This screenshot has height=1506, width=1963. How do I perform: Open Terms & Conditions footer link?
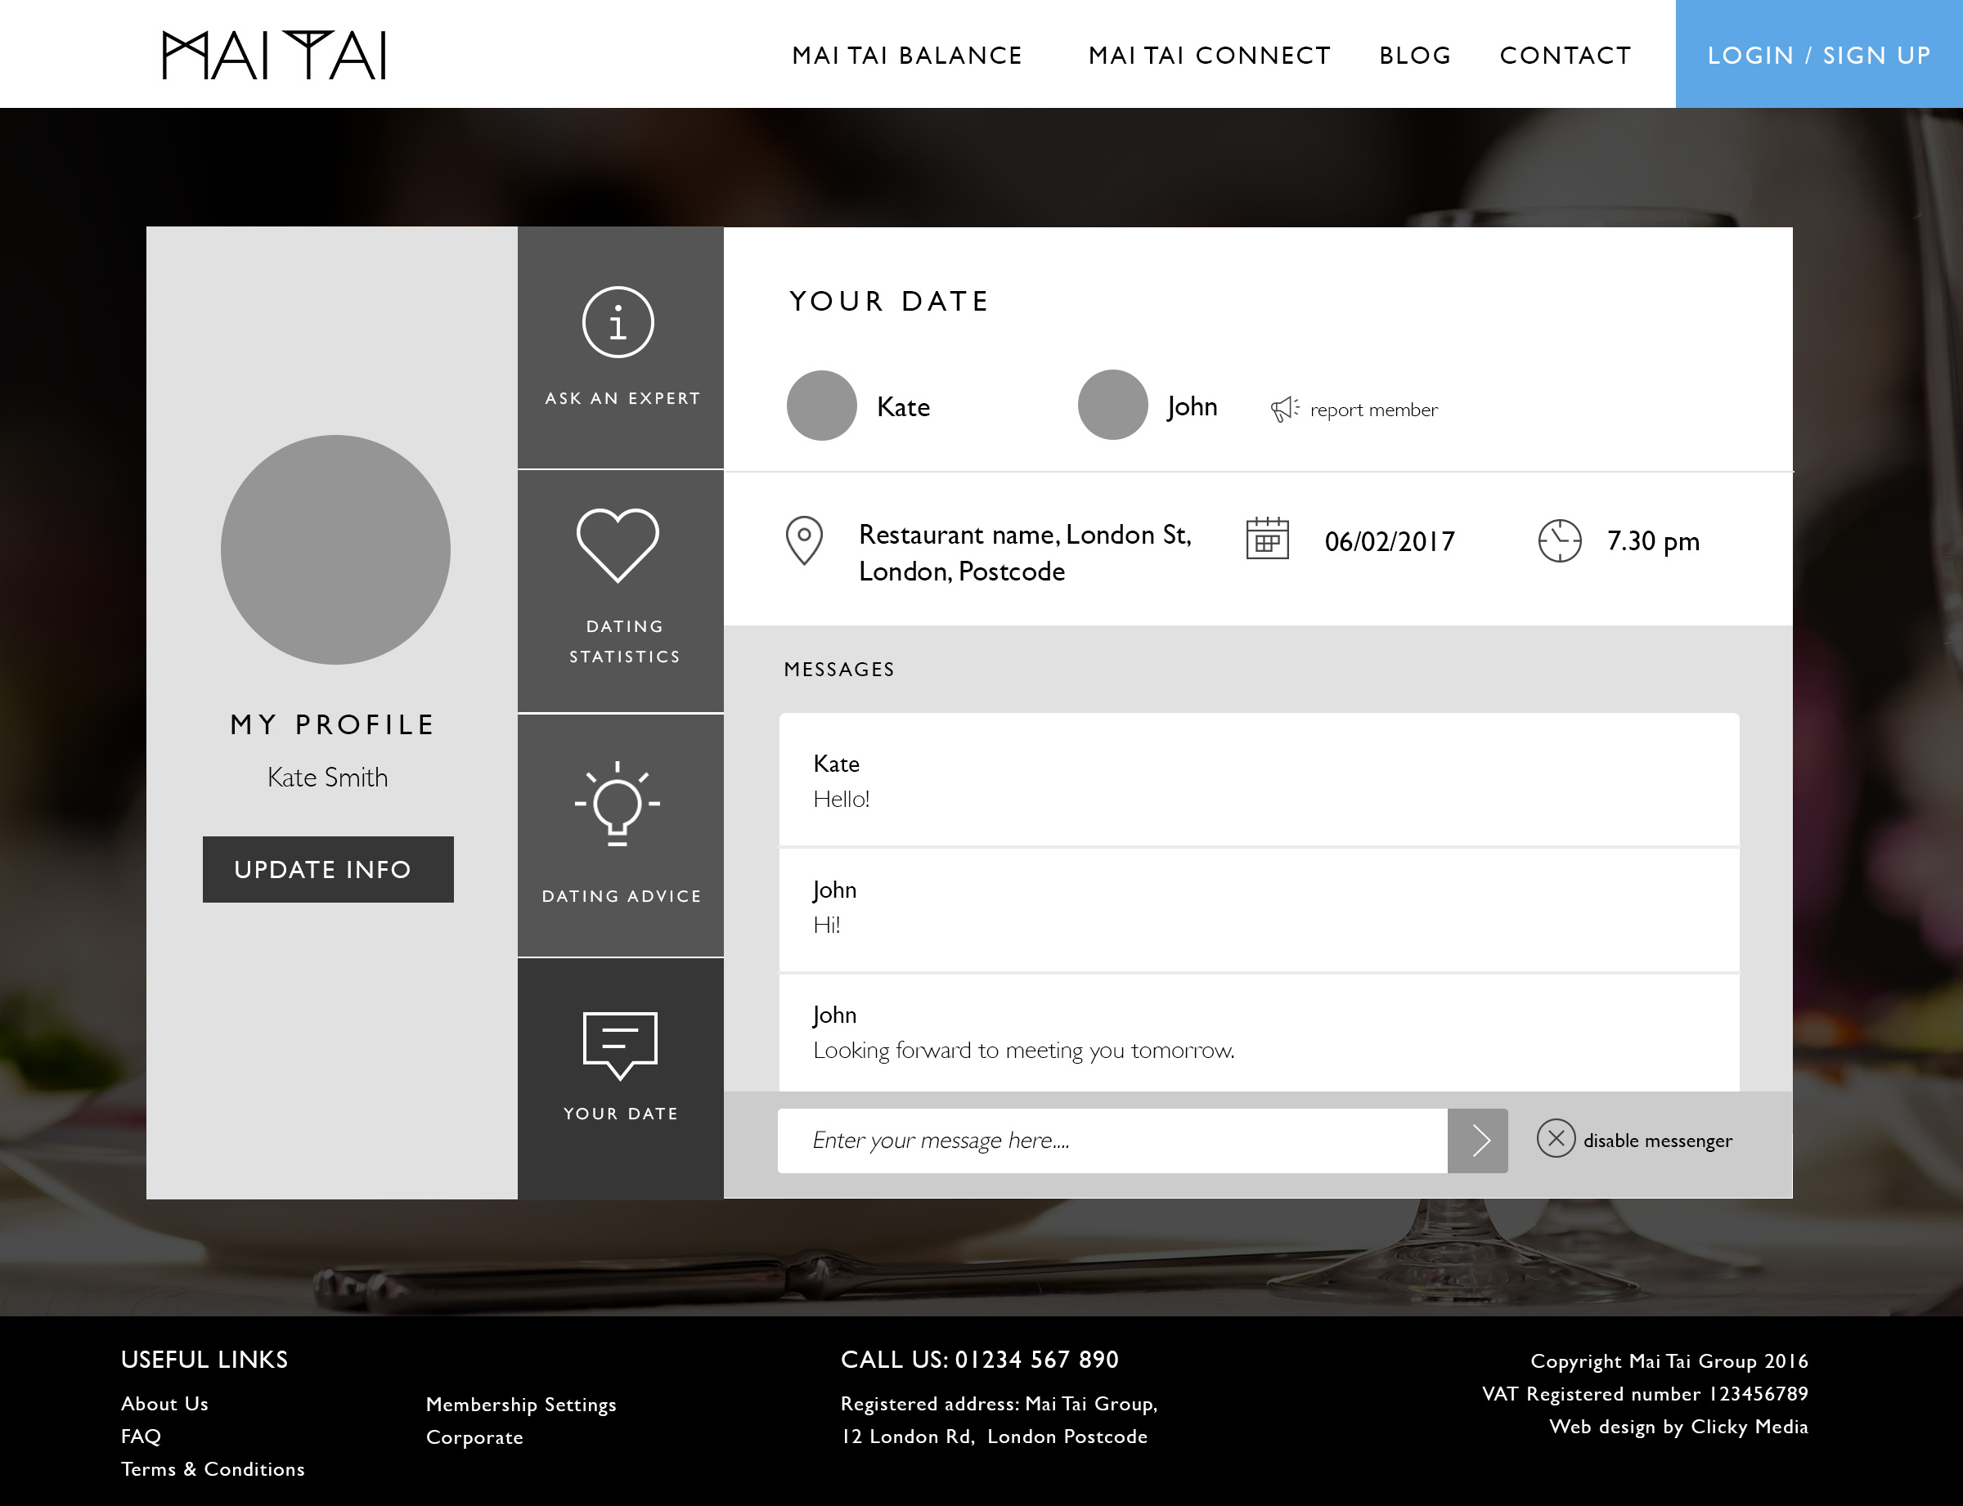click(213, 1468)
